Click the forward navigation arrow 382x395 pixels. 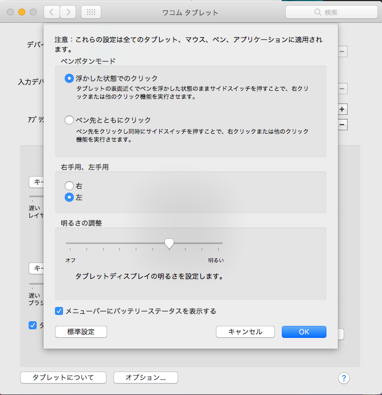pyautogui.click(x=68, y=12)
